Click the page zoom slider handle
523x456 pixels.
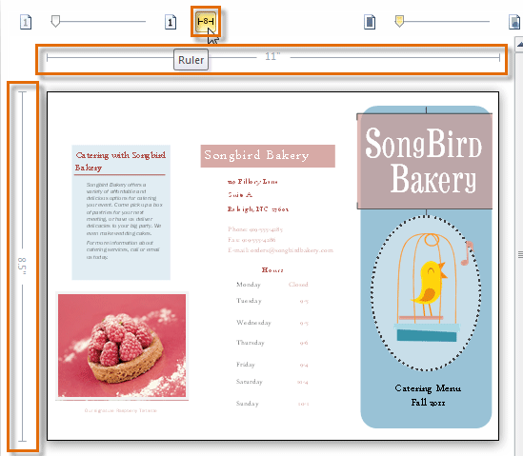(55, 21)
